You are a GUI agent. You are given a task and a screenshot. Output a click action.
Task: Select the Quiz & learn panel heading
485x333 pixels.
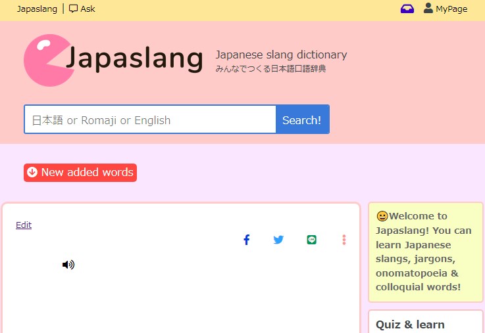click(410, 324)
